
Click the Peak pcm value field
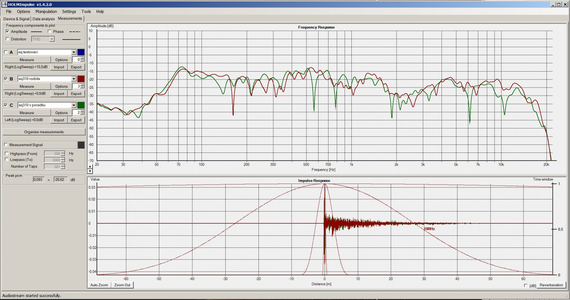[x=38, y=180]
